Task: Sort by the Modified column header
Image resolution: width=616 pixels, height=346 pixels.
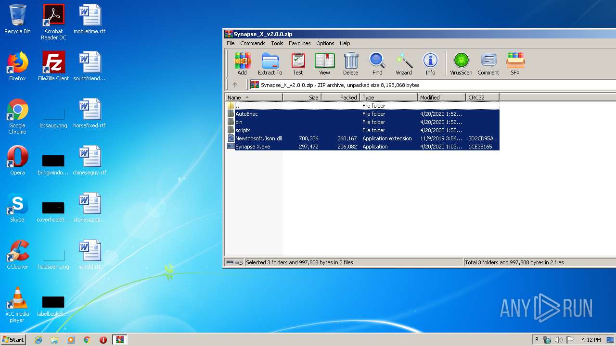Action: [441, 97]
